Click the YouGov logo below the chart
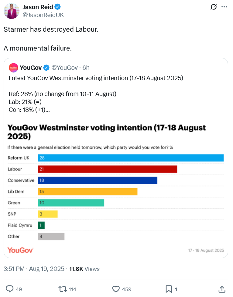Image resolution: width=233 pixels, height=297 pixels. [20, 250]
